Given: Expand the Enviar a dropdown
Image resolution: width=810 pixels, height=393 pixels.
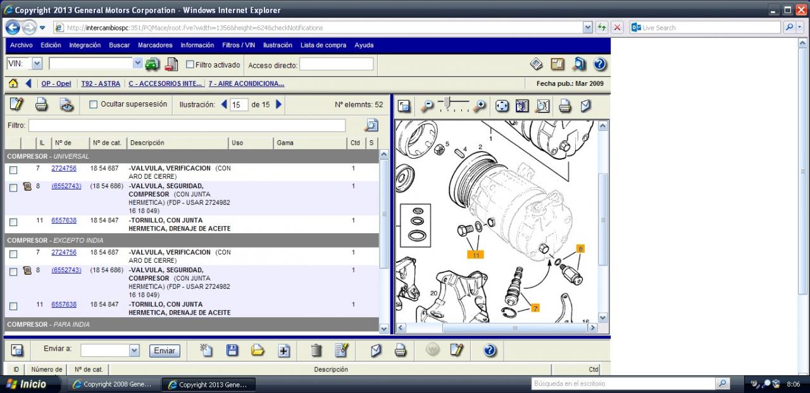Looking at the screenshot, I should pyautogui.click(x=134, y=350).
